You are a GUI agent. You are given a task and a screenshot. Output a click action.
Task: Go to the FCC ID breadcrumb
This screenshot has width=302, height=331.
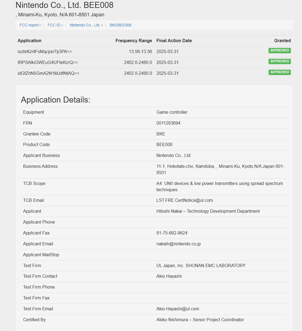[54, 25]
